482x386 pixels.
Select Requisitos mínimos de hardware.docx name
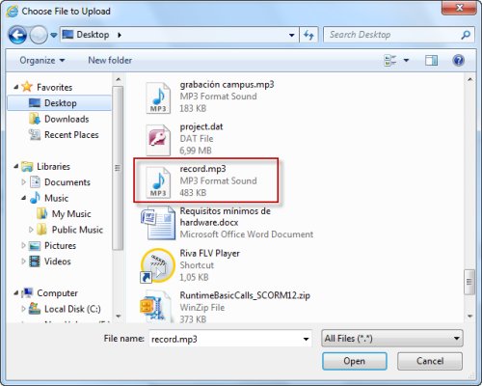click(x=225, y=217)
